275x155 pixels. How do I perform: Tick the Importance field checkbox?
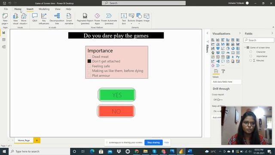[x=251, y=56]
